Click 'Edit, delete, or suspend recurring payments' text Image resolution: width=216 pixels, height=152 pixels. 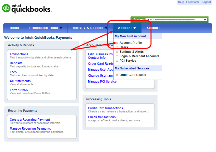pos(36,132)
